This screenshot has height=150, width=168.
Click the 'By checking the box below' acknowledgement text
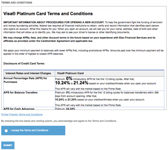pyautogui.click(x=59, y=121)
